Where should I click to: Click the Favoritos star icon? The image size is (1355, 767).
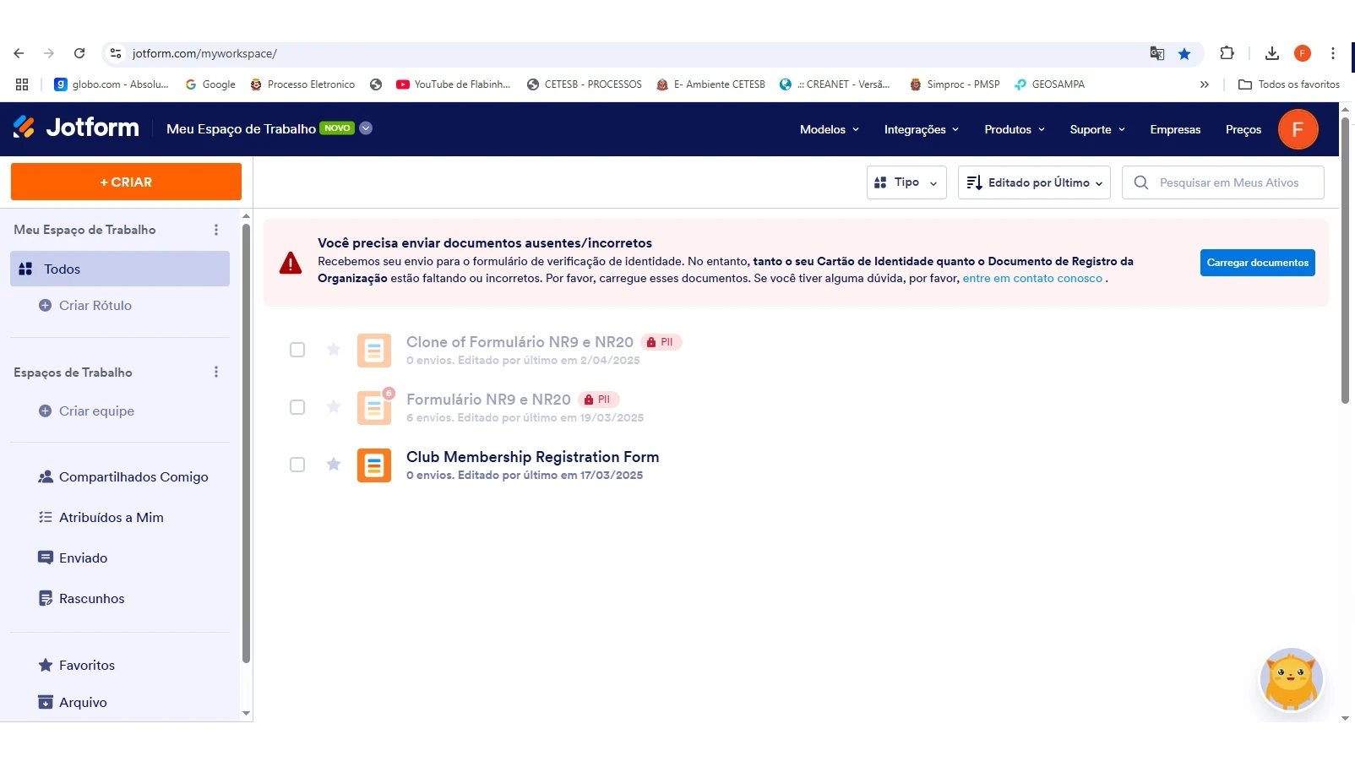point(45,665)
